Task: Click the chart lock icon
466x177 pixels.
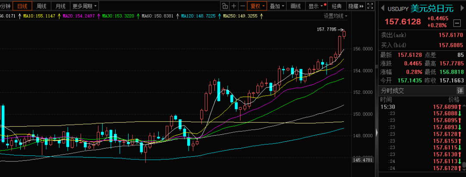Action: pyautogui.click(x=224, y=6)
